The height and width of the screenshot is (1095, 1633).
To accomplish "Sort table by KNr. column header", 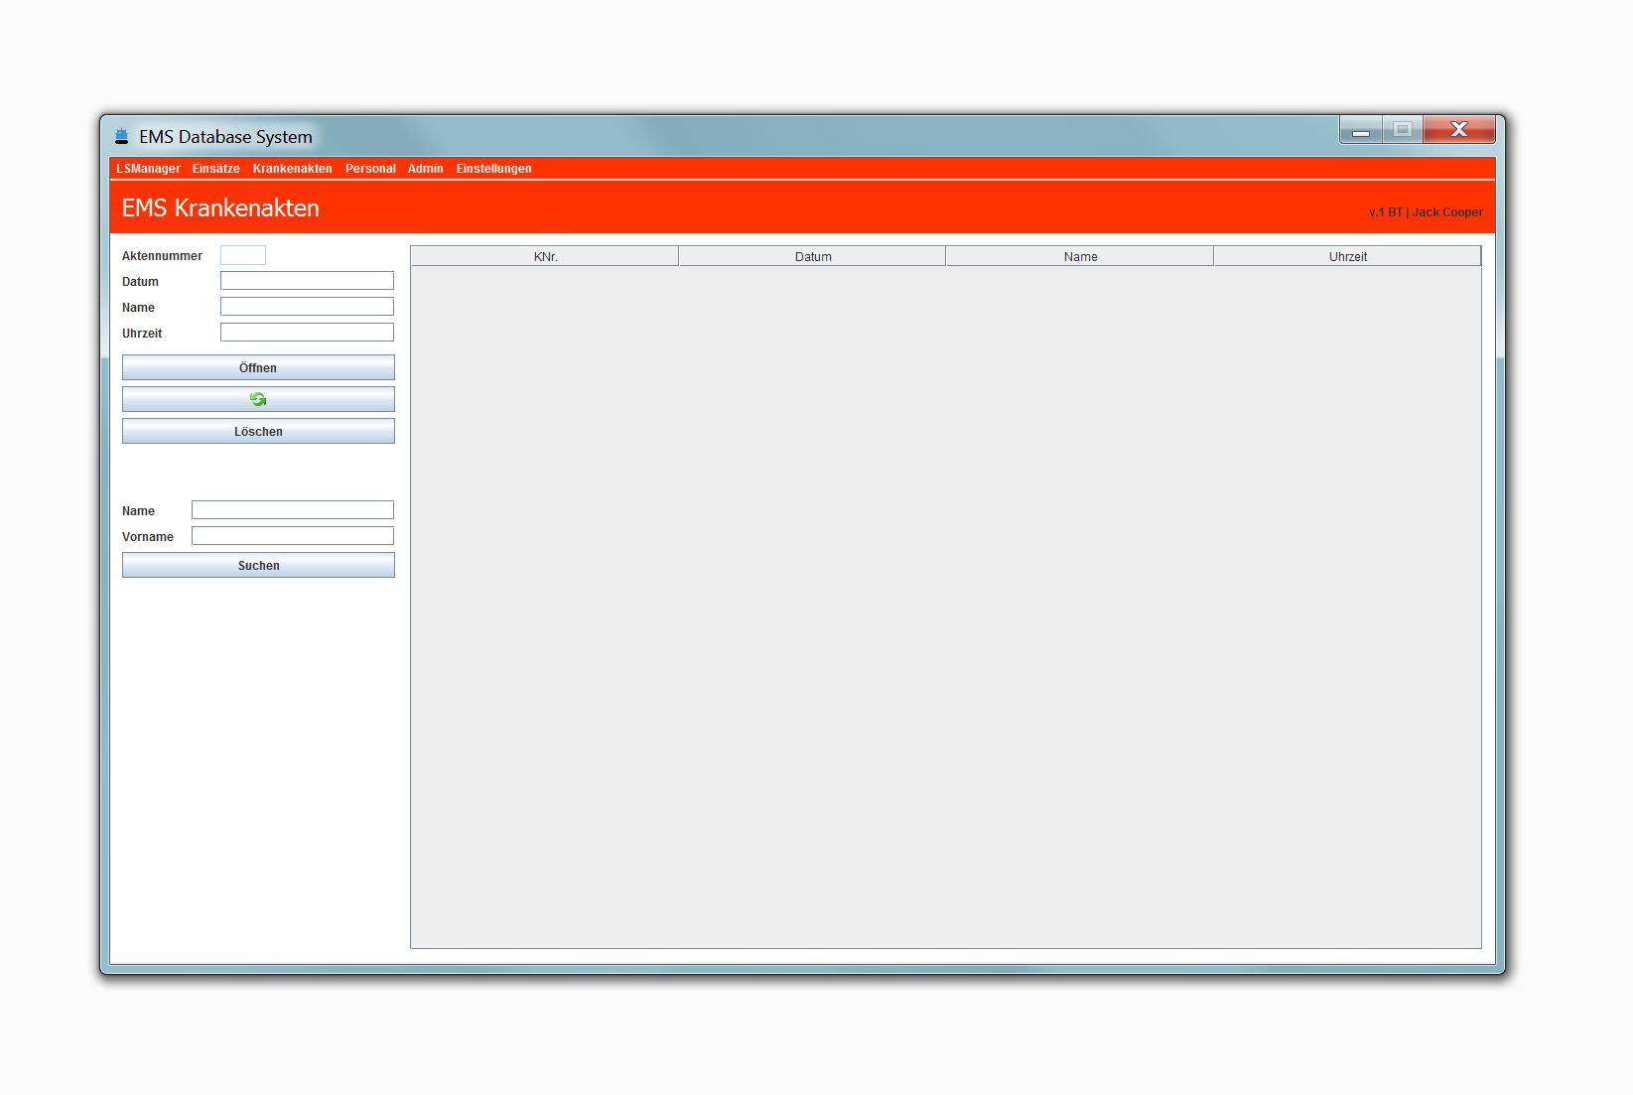I will click(545, 257).
